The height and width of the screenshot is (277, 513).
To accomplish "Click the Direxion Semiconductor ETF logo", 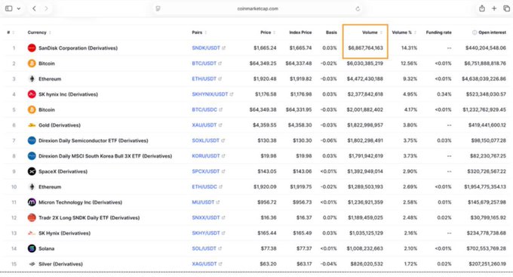I will (x=32, y=140).
